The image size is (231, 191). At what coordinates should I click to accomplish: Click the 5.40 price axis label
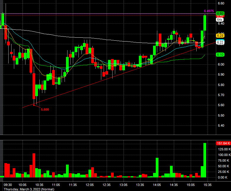point(221,125)
